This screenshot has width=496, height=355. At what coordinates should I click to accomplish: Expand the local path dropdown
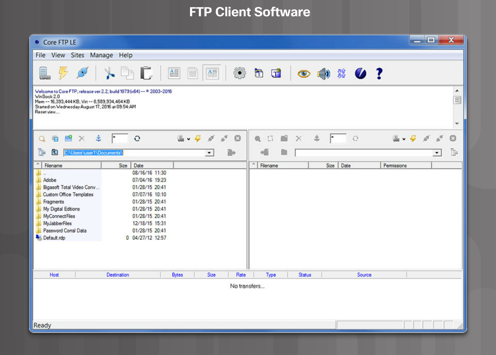click(x=209, y=152)
